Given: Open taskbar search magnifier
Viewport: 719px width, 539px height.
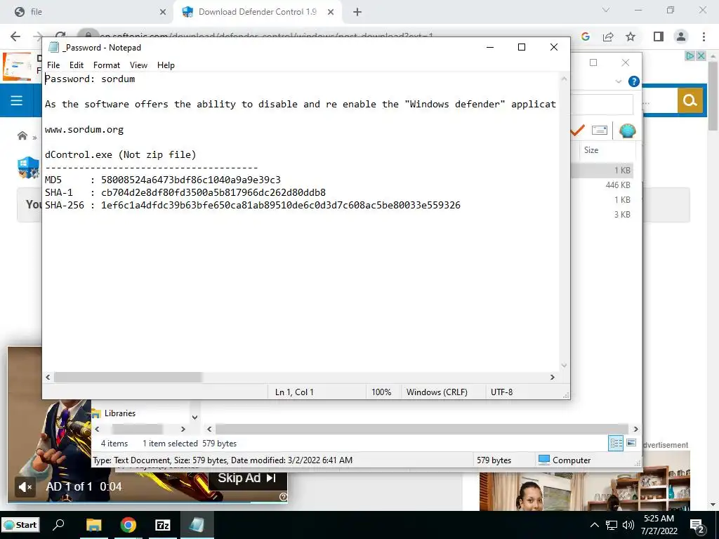Looking at the screenshot, I should (59, 525).
